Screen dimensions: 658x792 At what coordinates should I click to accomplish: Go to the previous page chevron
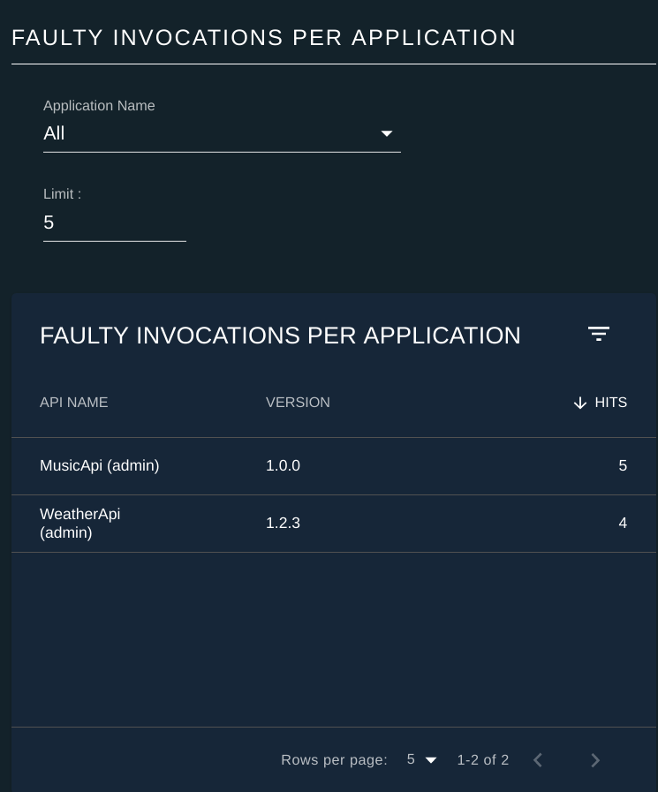538,759
